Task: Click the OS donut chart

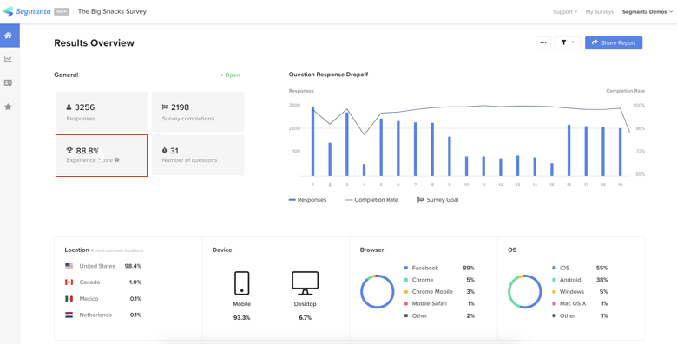Action: pos(524,291)
